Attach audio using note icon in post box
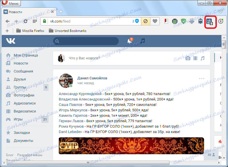Viewport: 228px width, 167px height. [203, 58]
